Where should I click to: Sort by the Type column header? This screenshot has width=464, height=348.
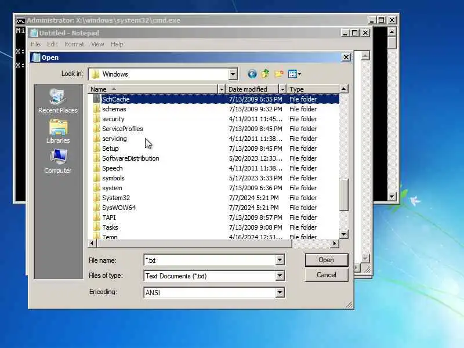313,89
